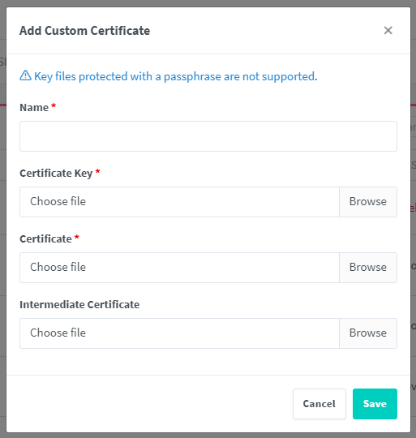Screen dimensions: 416x438
Task: Click the red asterisk beside Certificate Key
Action: point(97,171)
